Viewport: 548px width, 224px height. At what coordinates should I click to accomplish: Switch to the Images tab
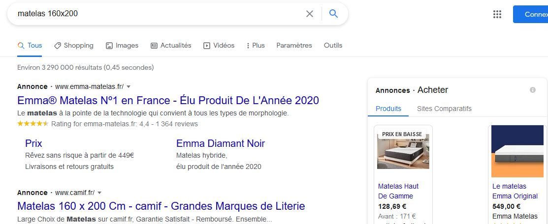point(122,45)
